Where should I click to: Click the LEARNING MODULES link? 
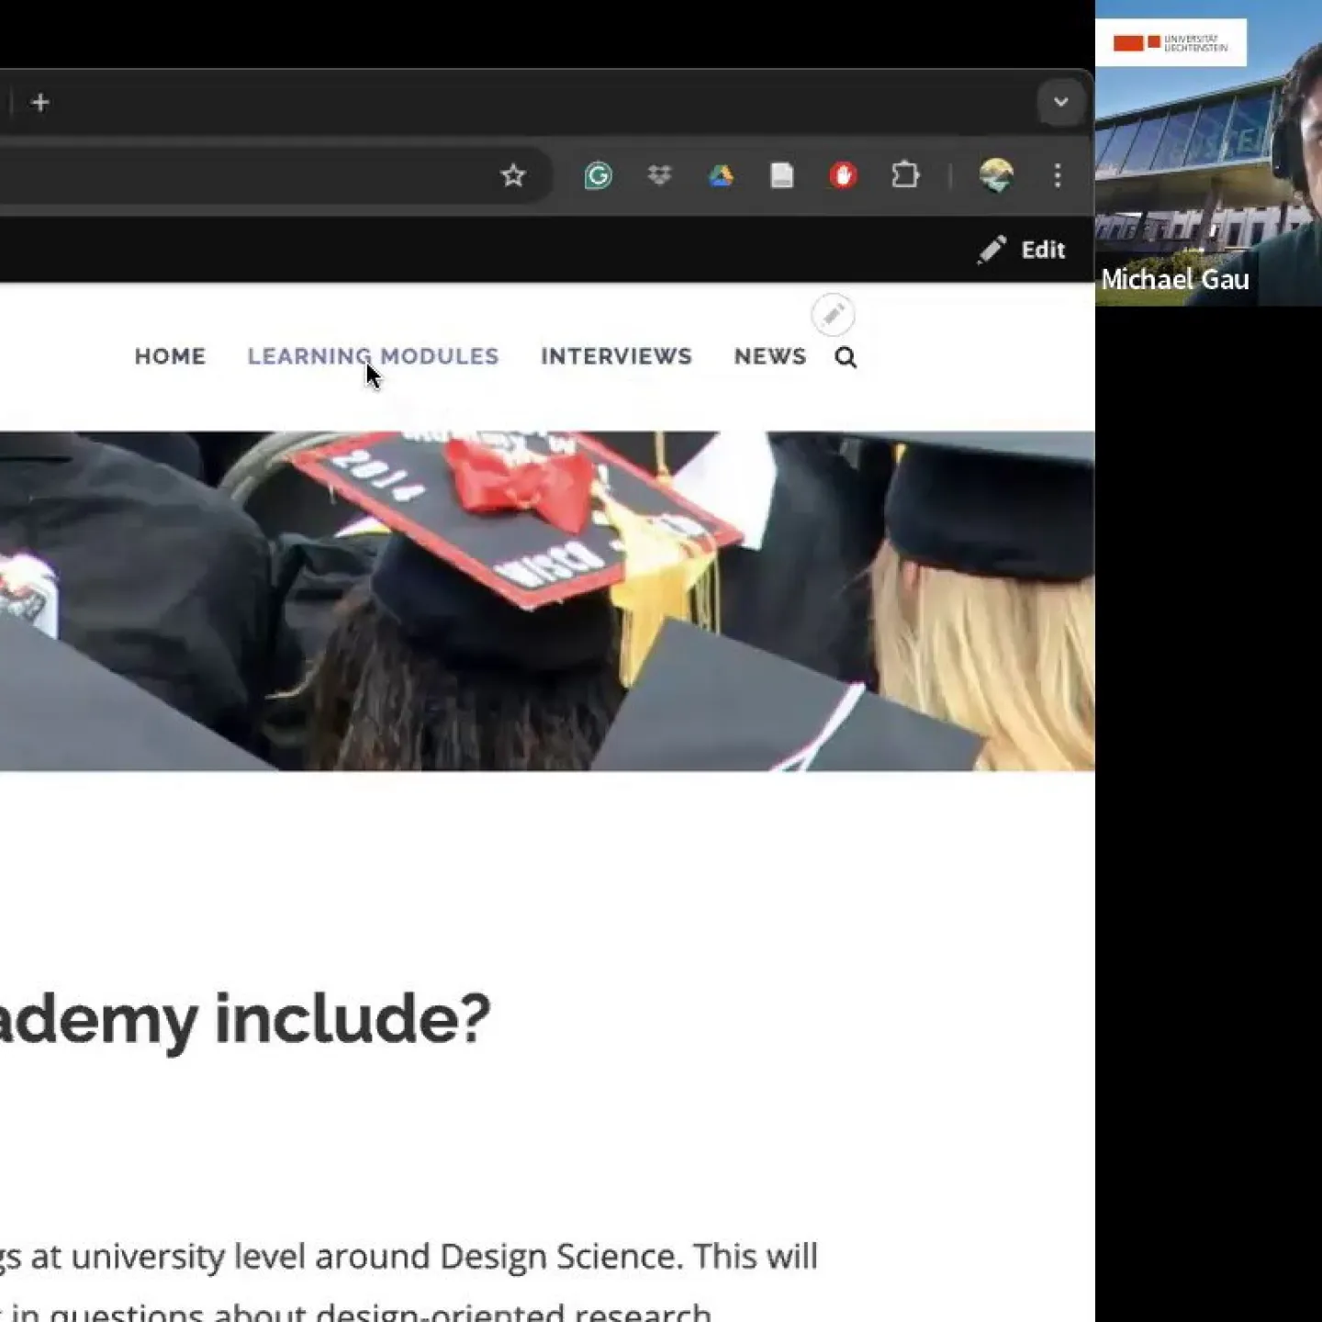pos(374,356)
